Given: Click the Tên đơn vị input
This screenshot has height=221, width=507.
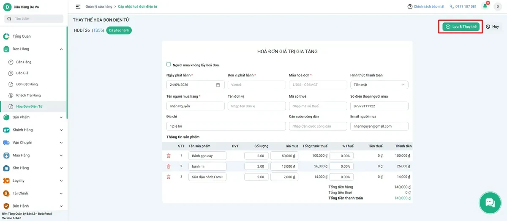Looking at the screenshot, I should click(x=257, y=106).
